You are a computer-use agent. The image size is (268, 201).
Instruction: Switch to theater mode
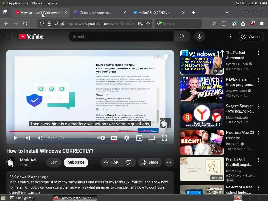pos(152,138)
